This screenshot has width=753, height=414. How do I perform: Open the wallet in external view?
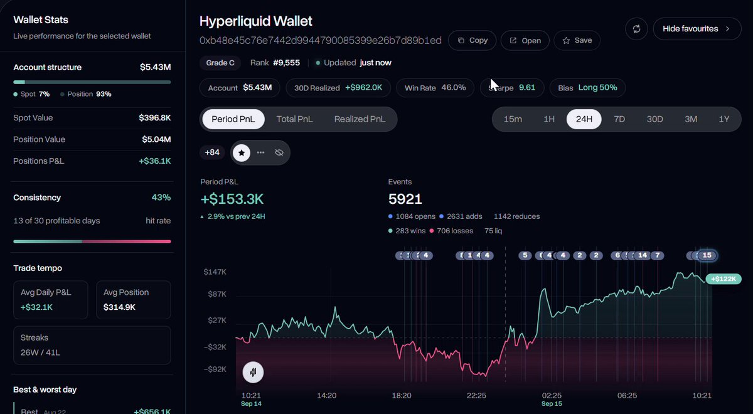coord(525,41)
